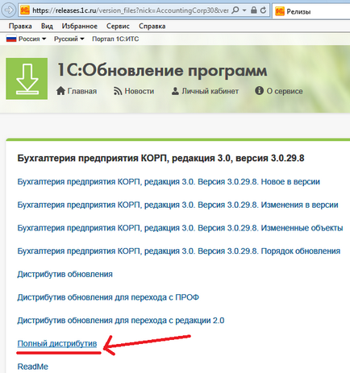Click the security lock icon

tap(253, 10)
